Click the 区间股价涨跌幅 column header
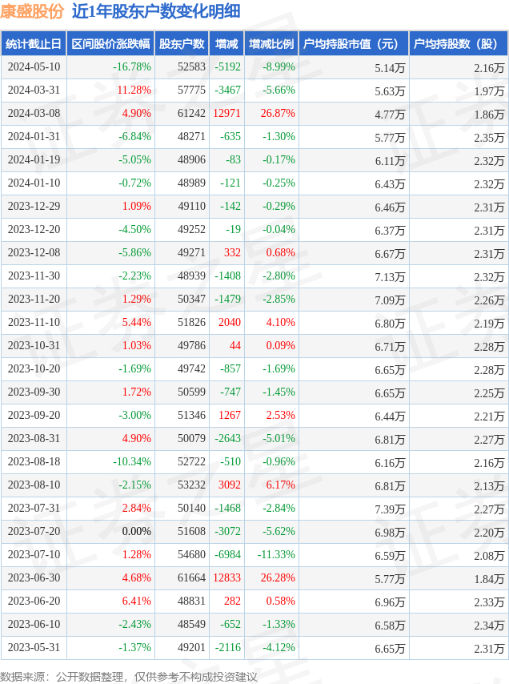509x684 pixels. (x=110, y=44)
